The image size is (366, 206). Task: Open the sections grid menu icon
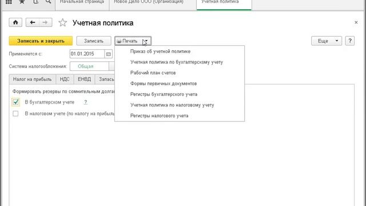(x=9, y=2)
